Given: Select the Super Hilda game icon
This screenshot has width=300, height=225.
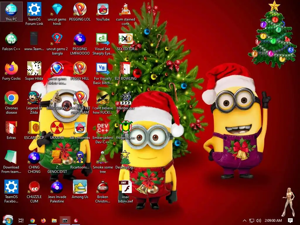Looking at the screenshot, I should click(x=34, y=71).
